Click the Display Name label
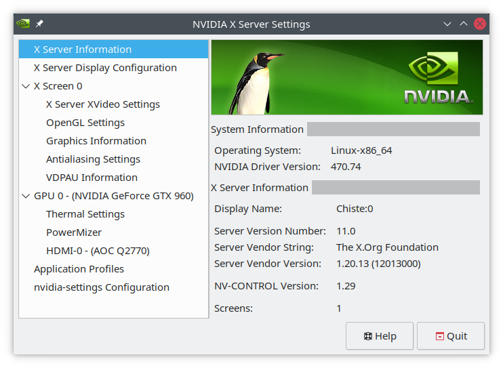 [x=248, y=209]
